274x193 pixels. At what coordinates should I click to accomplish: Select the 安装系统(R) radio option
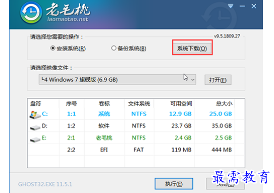(68, 49)
